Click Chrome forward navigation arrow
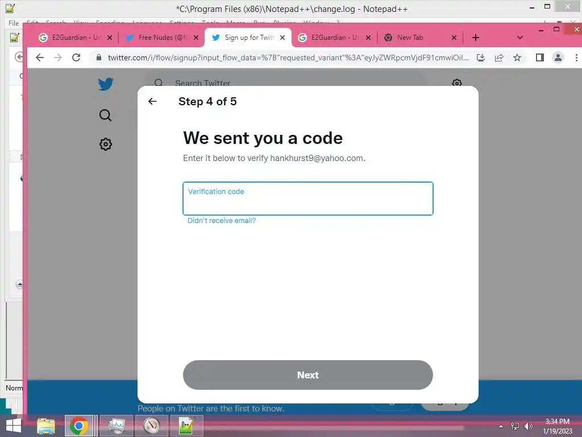 coord(58,57)
